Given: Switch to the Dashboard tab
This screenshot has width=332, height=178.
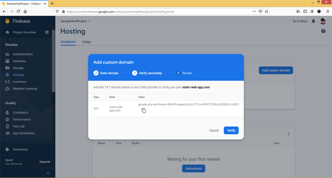Looking at the screenshot, I should pos(68,42).
